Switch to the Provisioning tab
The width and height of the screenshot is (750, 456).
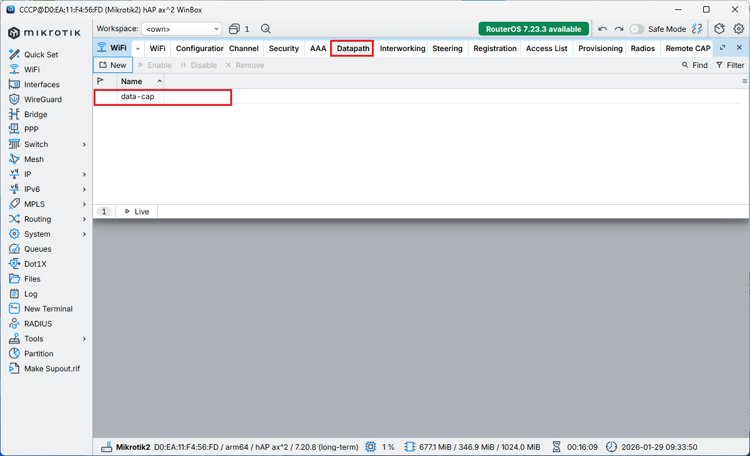(x=600, y=48)
